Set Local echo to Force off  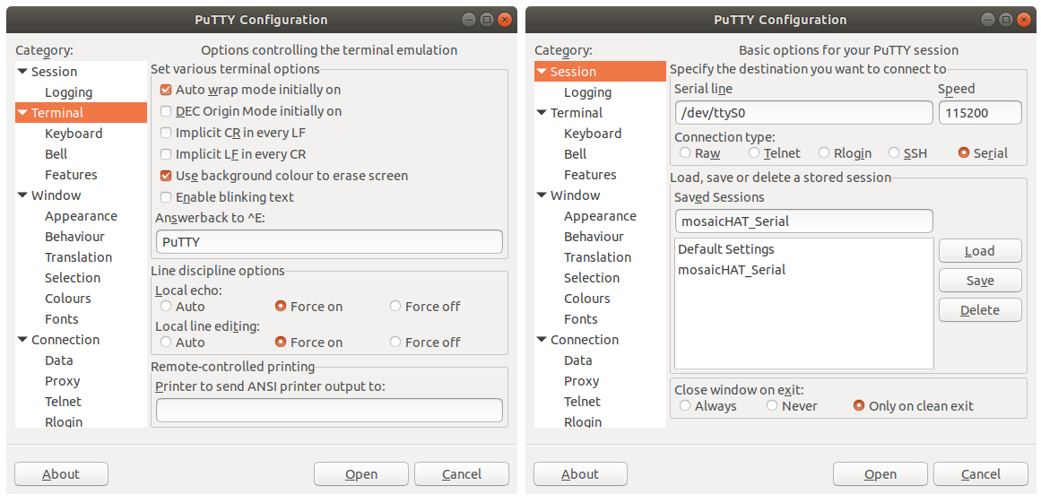point(395,306)
